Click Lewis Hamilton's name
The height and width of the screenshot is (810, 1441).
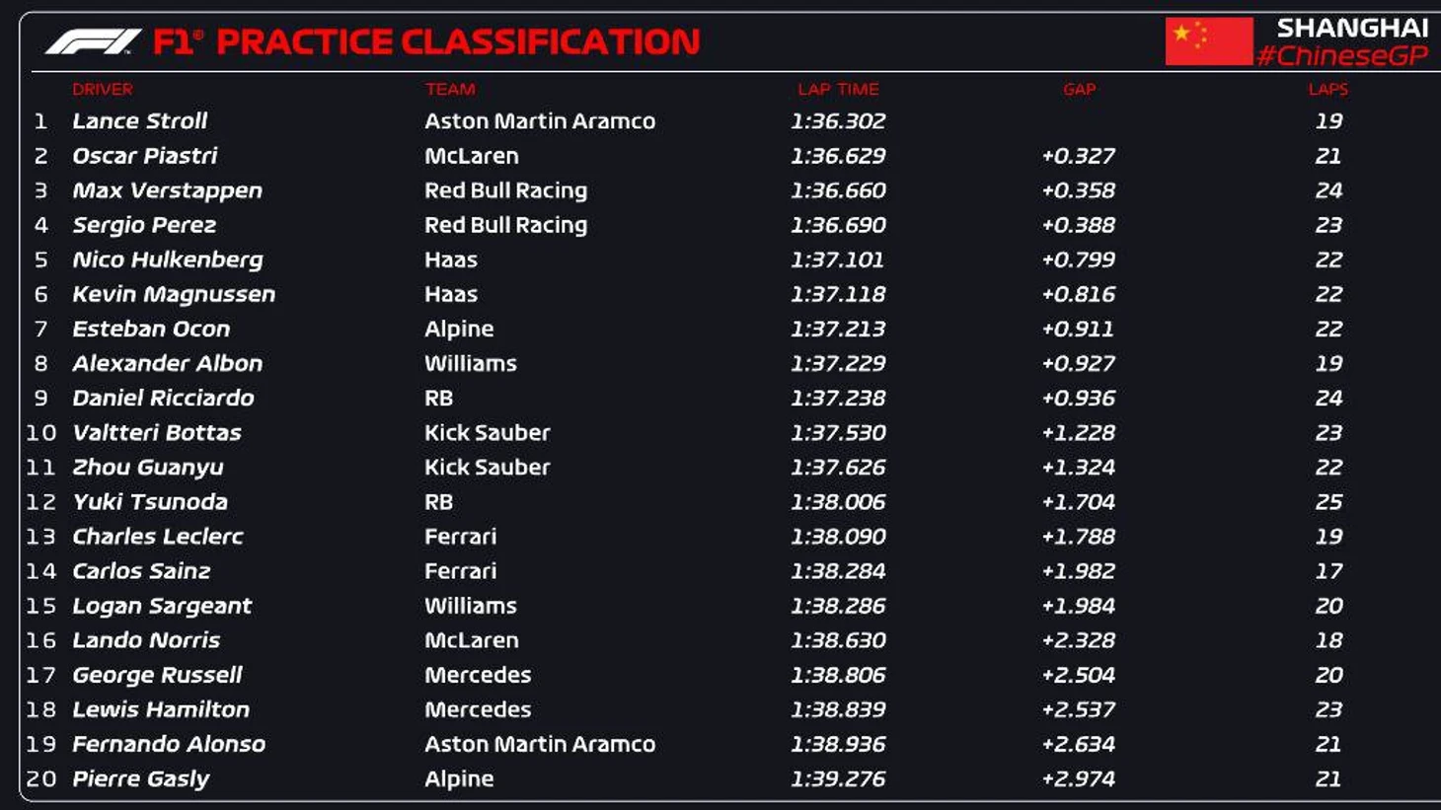tap(161, 709)
